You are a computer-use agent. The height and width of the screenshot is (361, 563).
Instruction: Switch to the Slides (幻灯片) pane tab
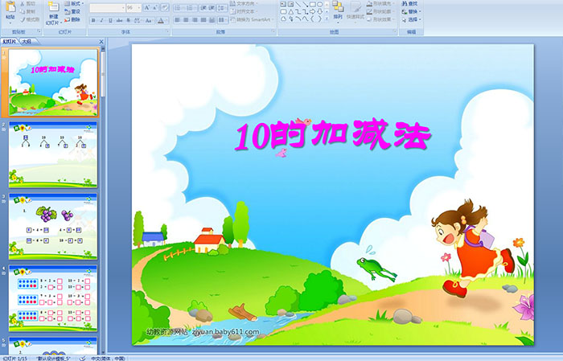point(10,42)
